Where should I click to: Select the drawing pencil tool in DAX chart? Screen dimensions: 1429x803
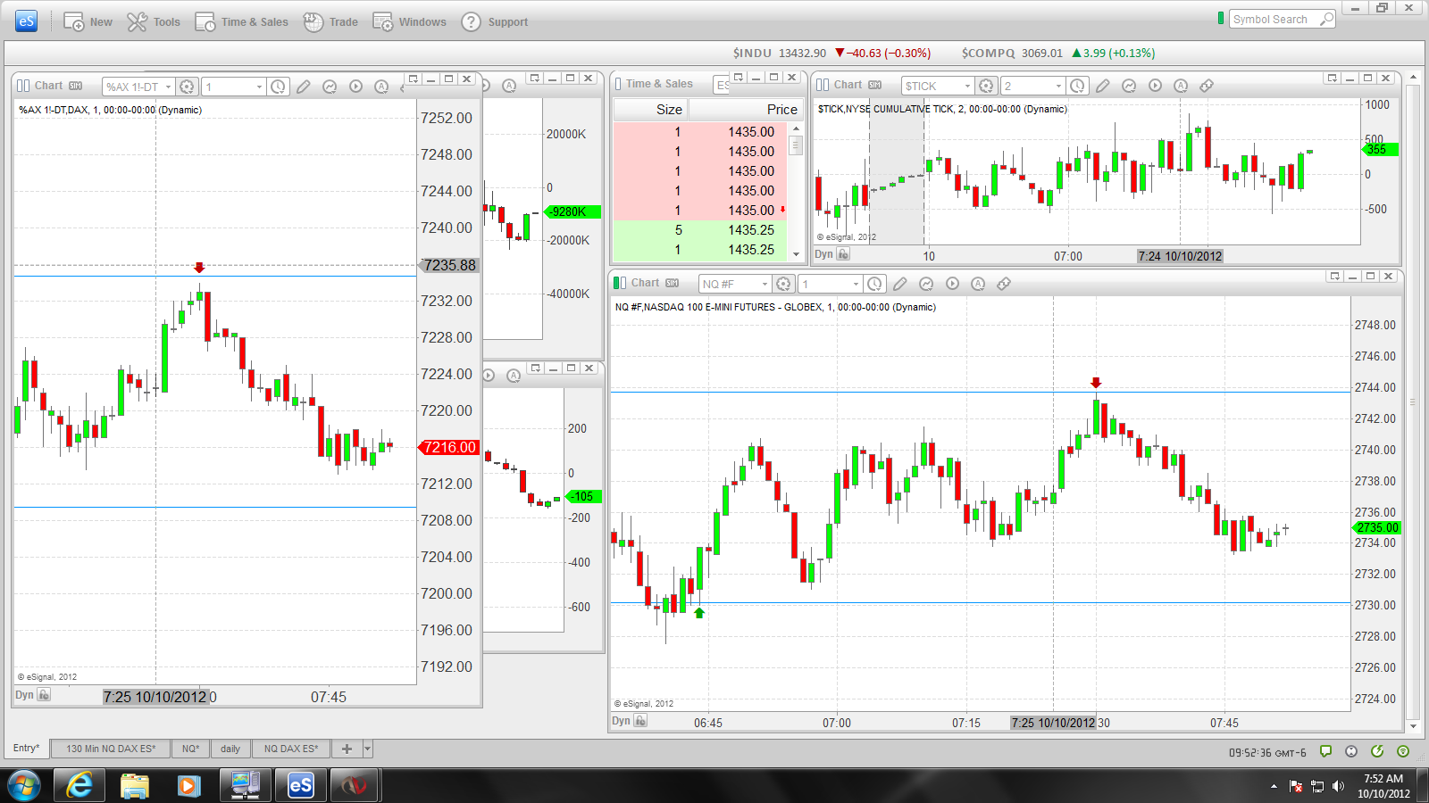coord(304,87)
